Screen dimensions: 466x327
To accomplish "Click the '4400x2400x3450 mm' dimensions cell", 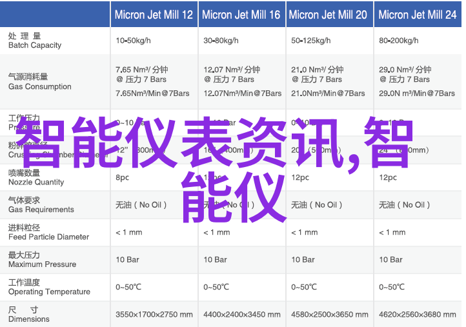I will pos(242,314).
